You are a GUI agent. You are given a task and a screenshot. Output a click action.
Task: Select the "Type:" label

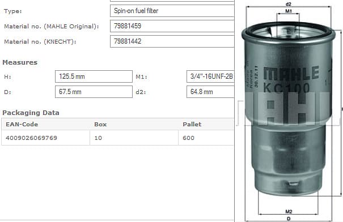pos(13,11)
